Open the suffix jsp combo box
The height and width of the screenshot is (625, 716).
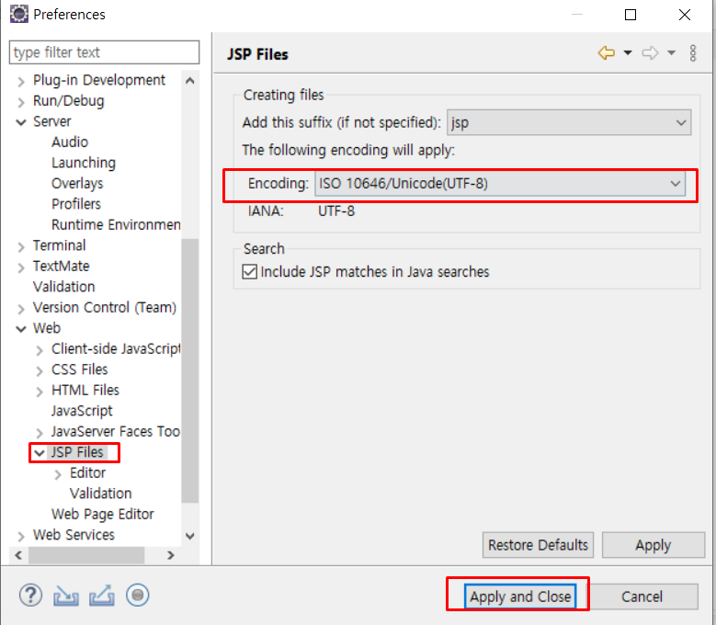pyautogui.click(x=569, y=122)
